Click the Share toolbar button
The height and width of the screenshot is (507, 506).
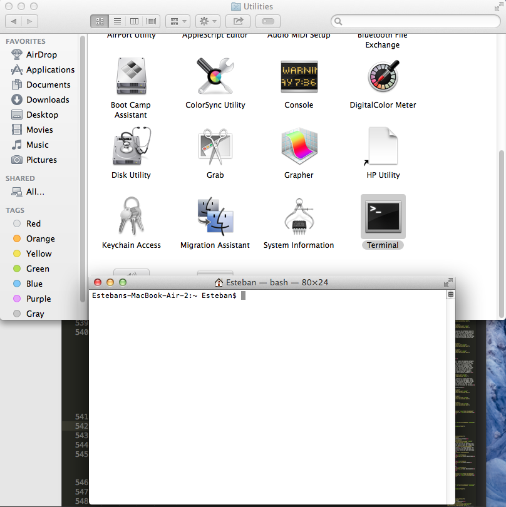tap(238, 21)
